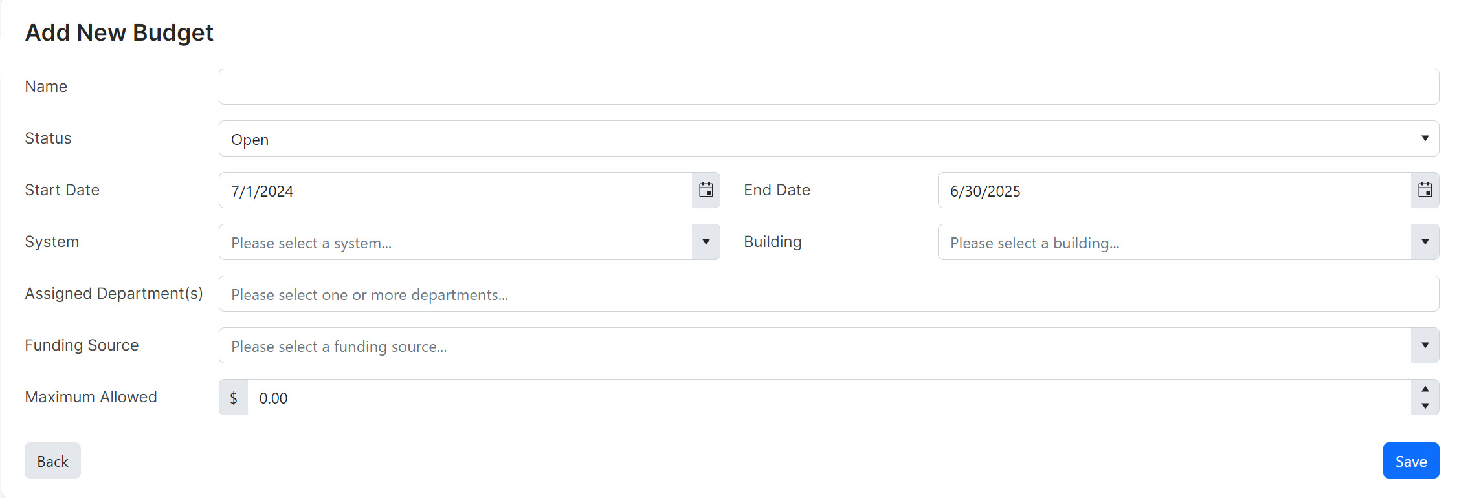Click the Maximum Allowed amount field

click(x=829, y=397)
